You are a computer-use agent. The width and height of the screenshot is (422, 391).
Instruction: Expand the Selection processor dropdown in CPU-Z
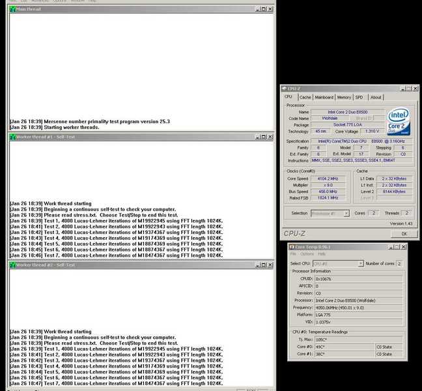[346, 213]
